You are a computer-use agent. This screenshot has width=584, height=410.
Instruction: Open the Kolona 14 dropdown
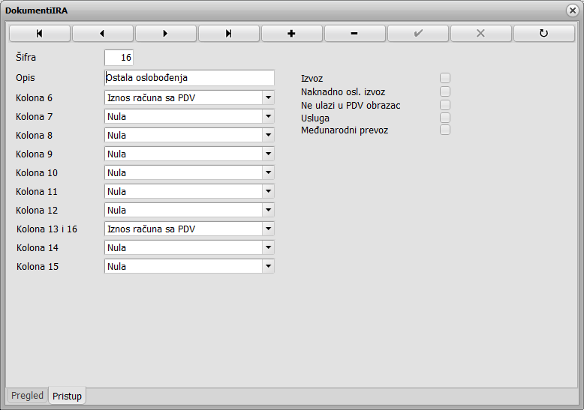268,247
